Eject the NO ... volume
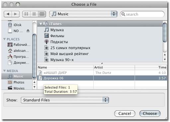The image size is (170, 122). coord(28,31)
